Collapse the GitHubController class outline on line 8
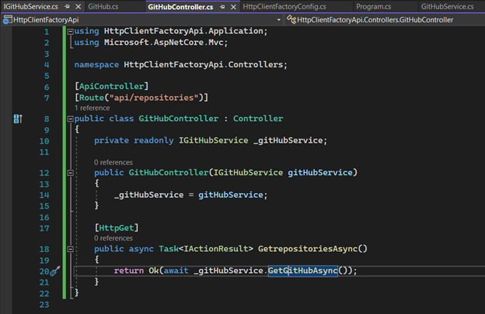 point(72,119)
